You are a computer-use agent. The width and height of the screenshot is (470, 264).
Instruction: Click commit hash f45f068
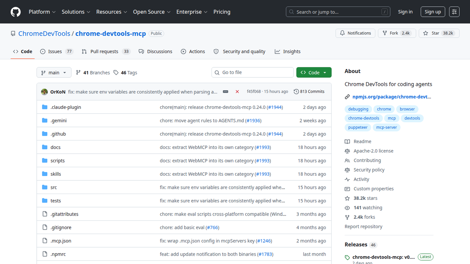point(254,92)
